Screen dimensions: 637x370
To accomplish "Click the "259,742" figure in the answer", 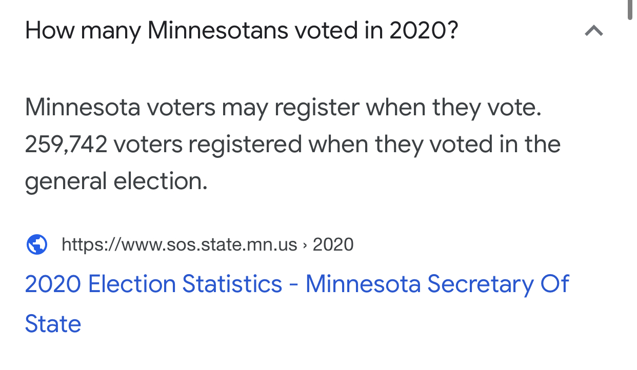I will click(x=66, y=145).
